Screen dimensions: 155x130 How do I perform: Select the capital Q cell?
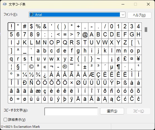tap(65, 43)
